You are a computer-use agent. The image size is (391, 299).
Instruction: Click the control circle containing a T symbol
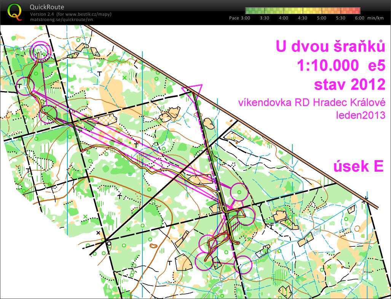coord(24,86)
